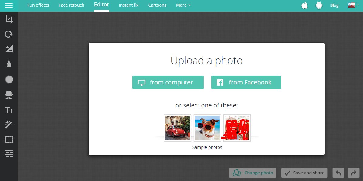Click the from Facebook button
363x181 pixels.
pos(246,82)
